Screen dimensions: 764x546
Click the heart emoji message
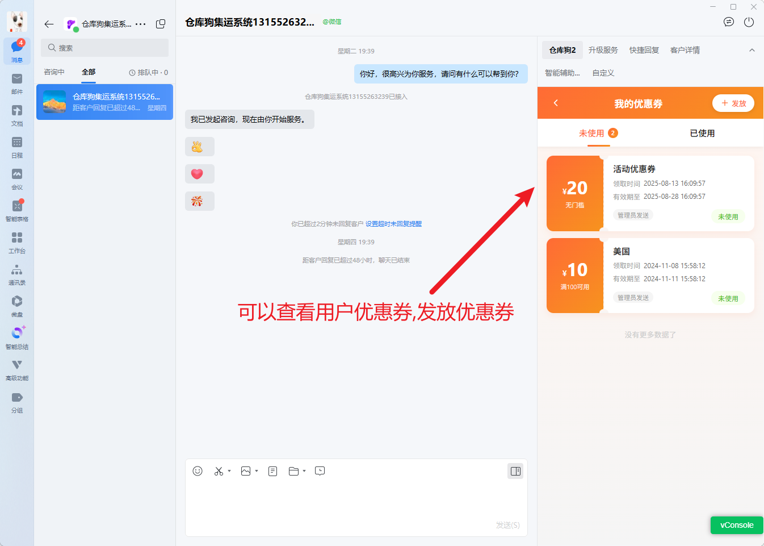(x=200, y=174)
